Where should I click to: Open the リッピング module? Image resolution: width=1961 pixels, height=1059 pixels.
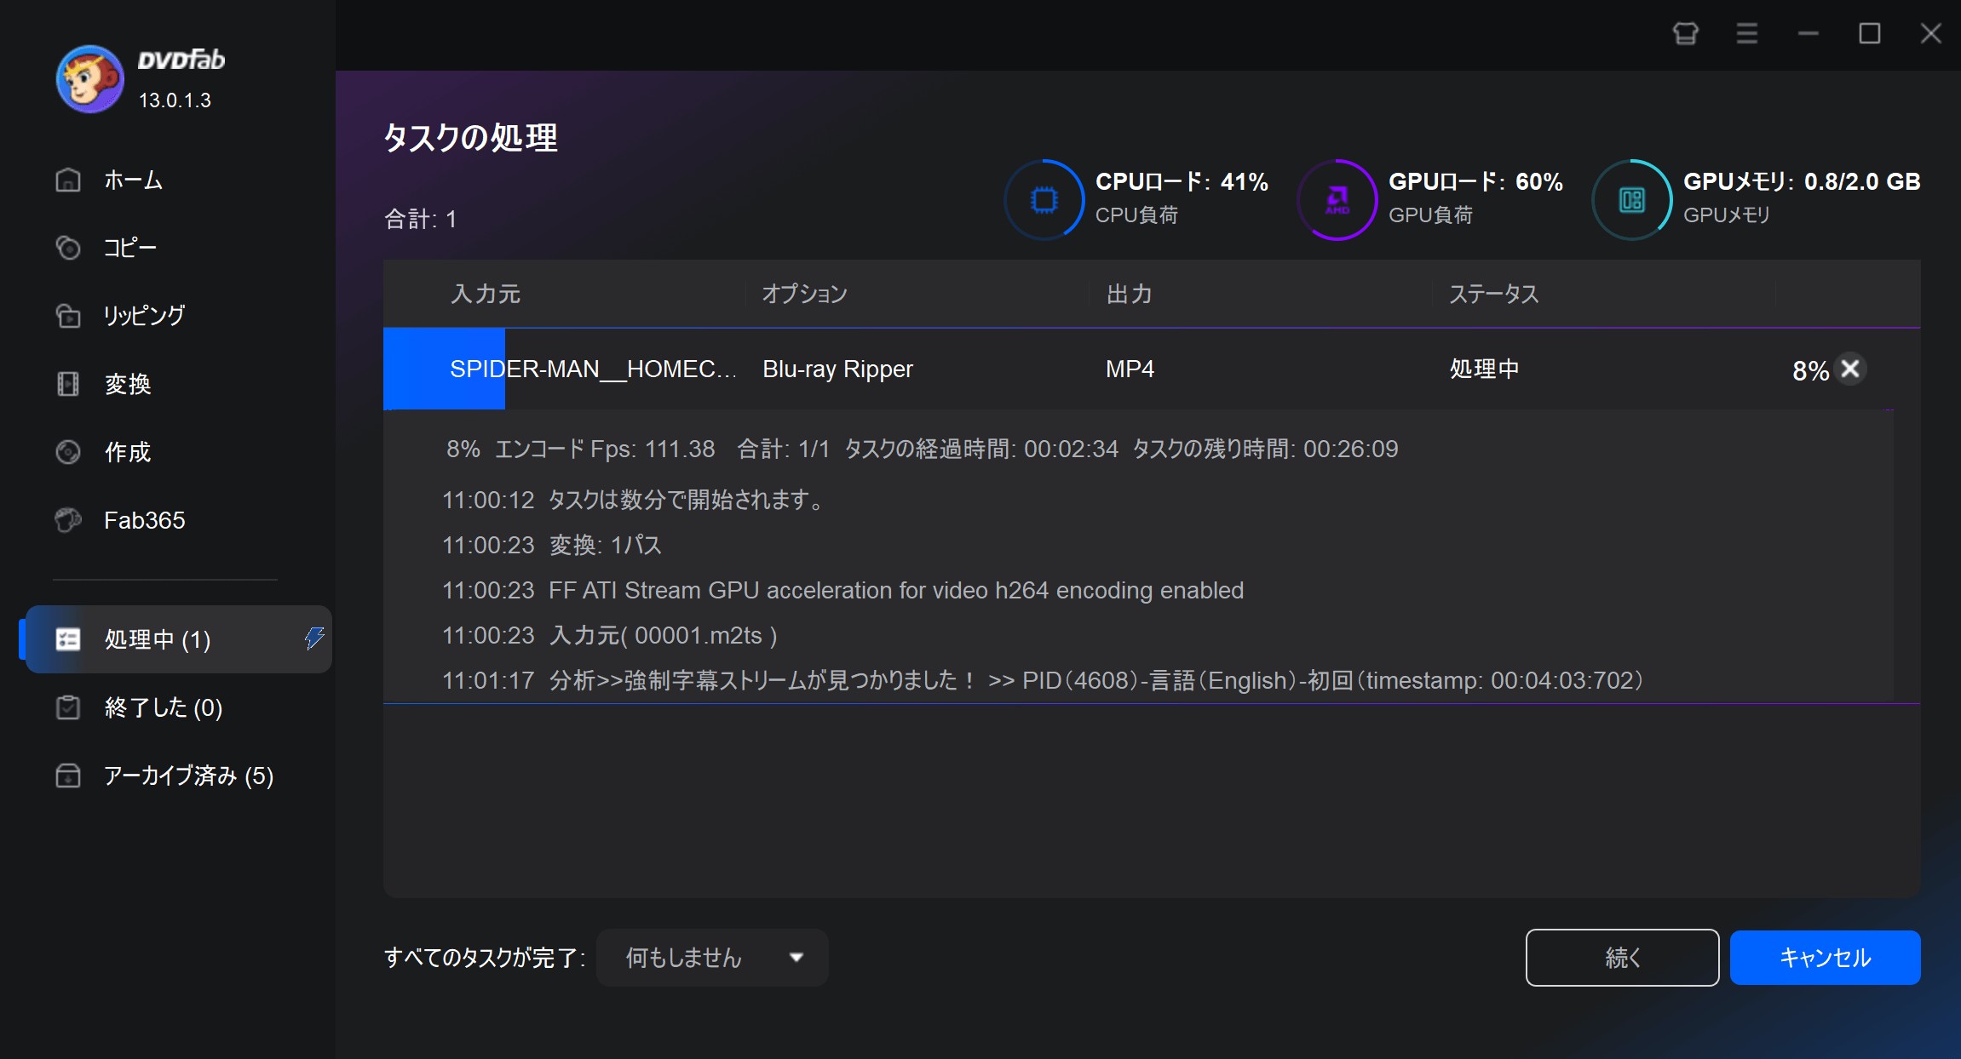click(143, 316)
